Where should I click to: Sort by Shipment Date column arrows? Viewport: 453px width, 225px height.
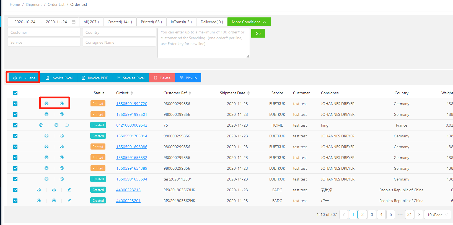coord(248,93)
